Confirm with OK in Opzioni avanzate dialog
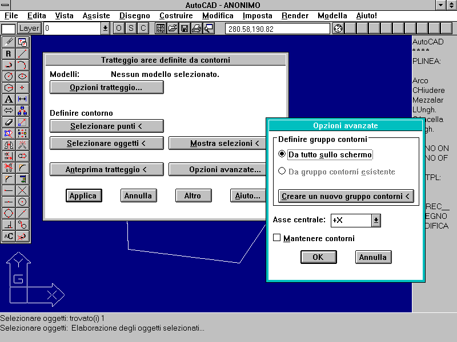Image resolution: width=457 pixels, height=342 pixels. [319, 257]
